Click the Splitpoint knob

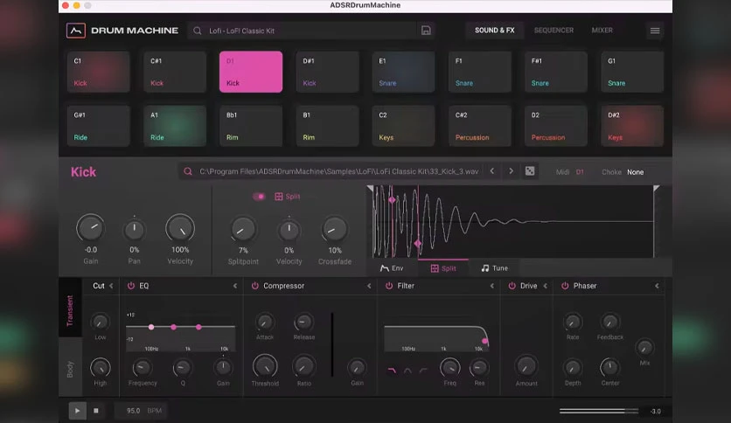coord(243,229)
